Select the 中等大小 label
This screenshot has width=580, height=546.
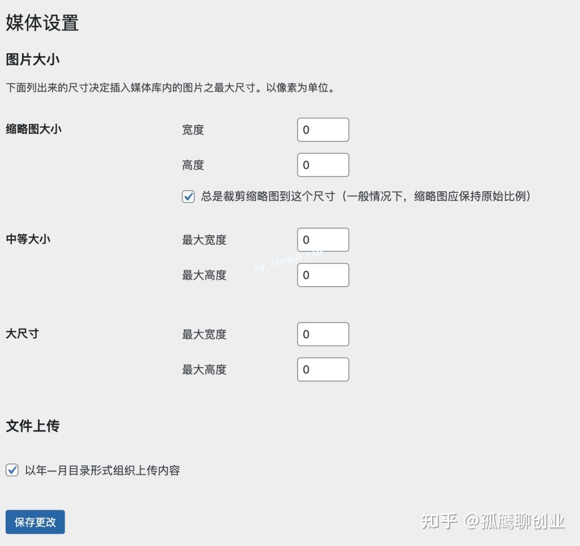(27, 239)
